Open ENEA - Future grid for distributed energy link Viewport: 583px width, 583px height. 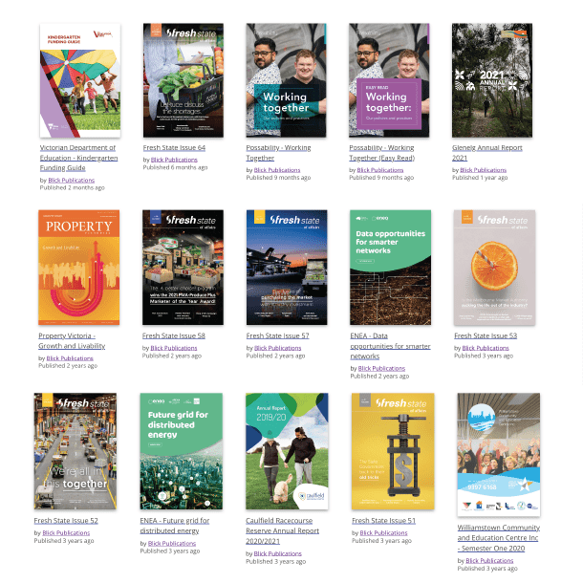(x=175, y=526)
